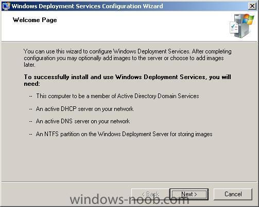The height and width of the screenshot is (207, 259).
Task: Click the bold 'To successfully install' heading
Action: click(x=127, y=80)
